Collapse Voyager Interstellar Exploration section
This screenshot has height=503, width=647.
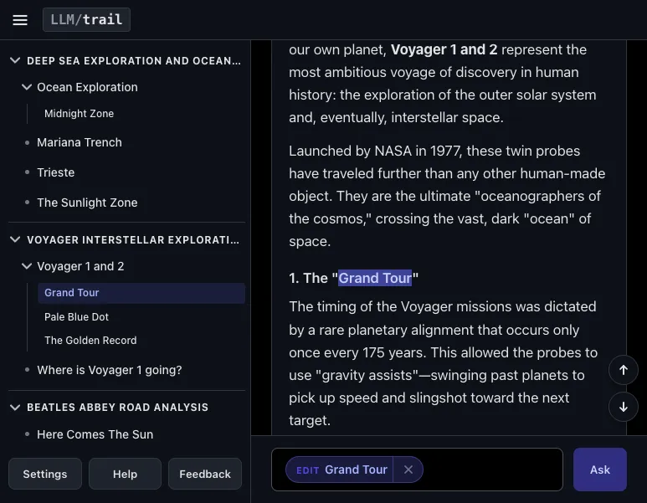(x=15, y=239)
